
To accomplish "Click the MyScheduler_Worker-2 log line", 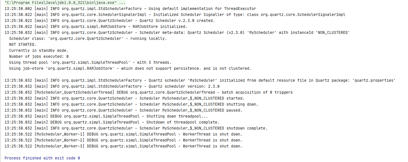I will pyautogui.click(x=124, y=140).
